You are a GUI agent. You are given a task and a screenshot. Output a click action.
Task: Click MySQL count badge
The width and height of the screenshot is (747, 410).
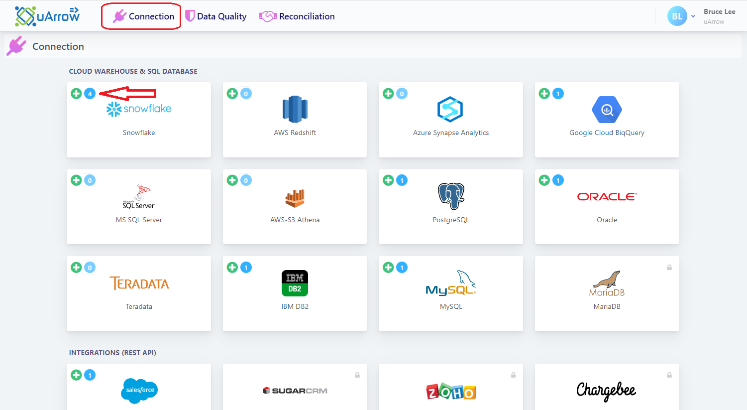pos(402,268)
